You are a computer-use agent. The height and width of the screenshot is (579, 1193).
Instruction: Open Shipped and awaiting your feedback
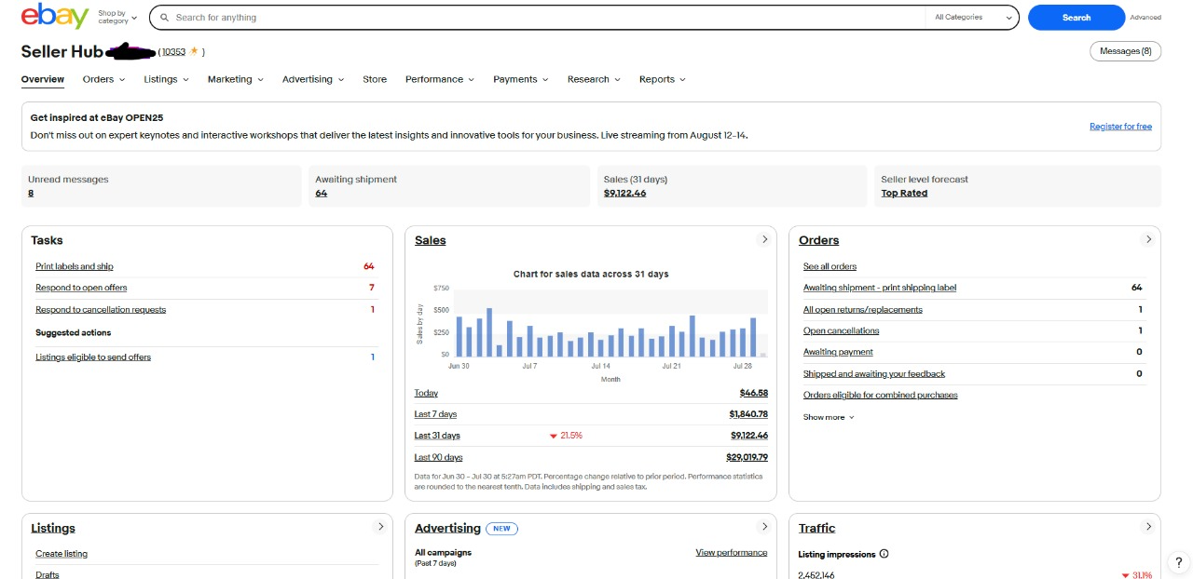[874, 373]
